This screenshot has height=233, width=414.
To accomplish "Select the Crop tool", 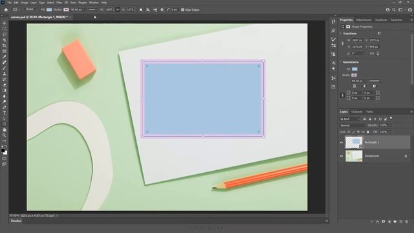I will 5,45.
